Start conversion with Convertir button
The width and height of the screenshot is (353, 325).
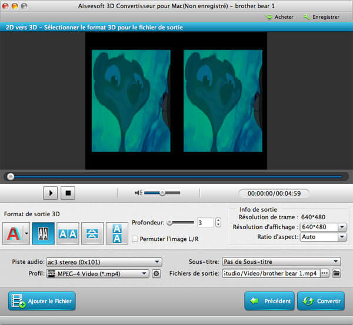321,301
